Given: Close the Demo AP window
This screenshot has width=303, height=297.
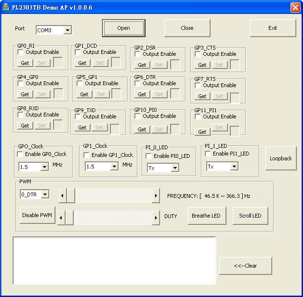Looking at the screenshot, I should coord(295,8).
